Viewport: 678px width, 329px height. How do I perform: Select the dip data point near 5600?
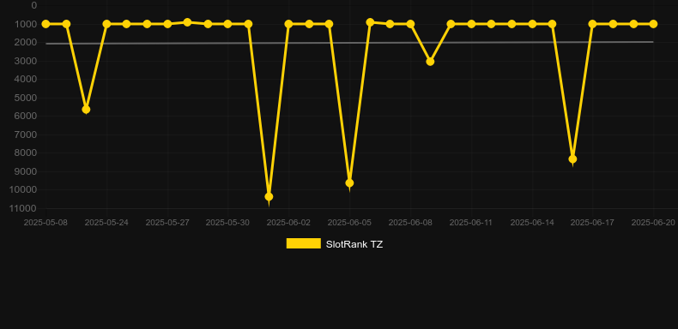coord(86,110)
